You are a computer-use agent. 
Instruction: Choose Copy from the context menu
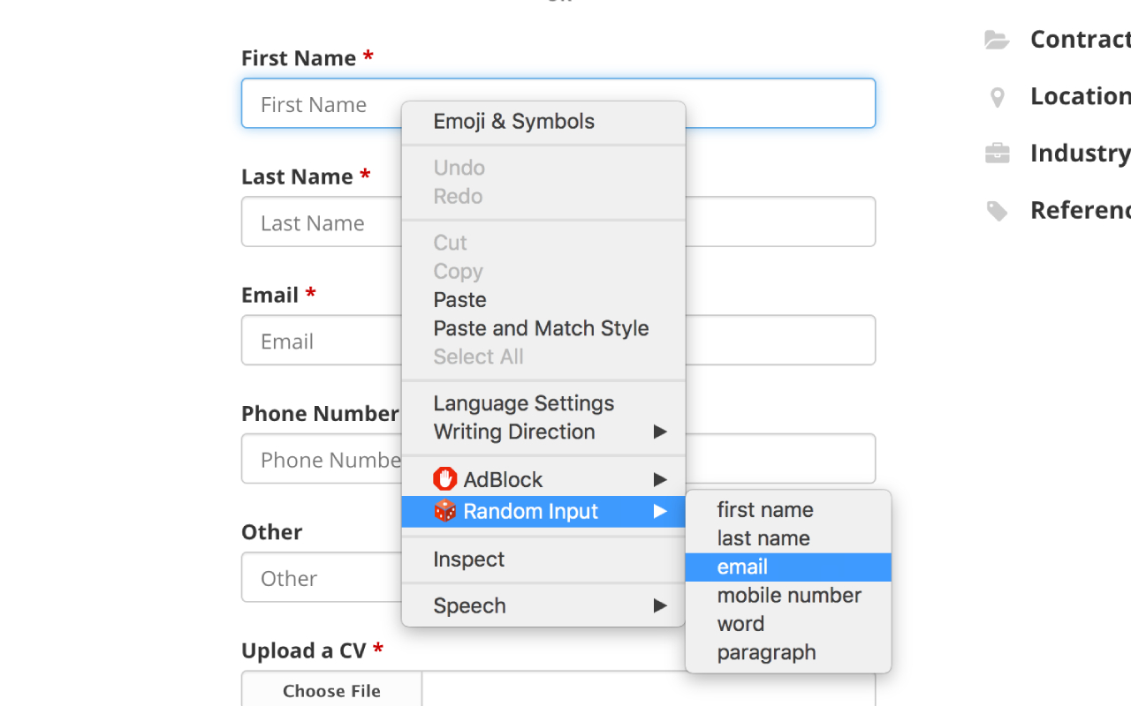point(458,271)
